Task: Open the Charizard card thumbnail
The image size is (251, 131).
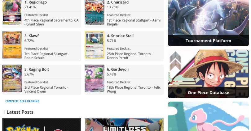Action: (95, 12)
